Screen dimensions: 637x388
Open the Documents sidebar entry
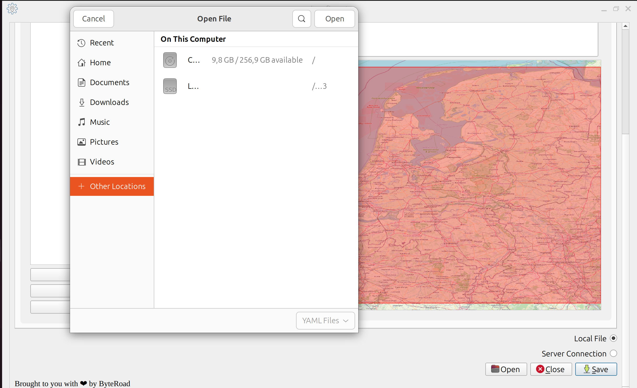[x=109, y=83]
